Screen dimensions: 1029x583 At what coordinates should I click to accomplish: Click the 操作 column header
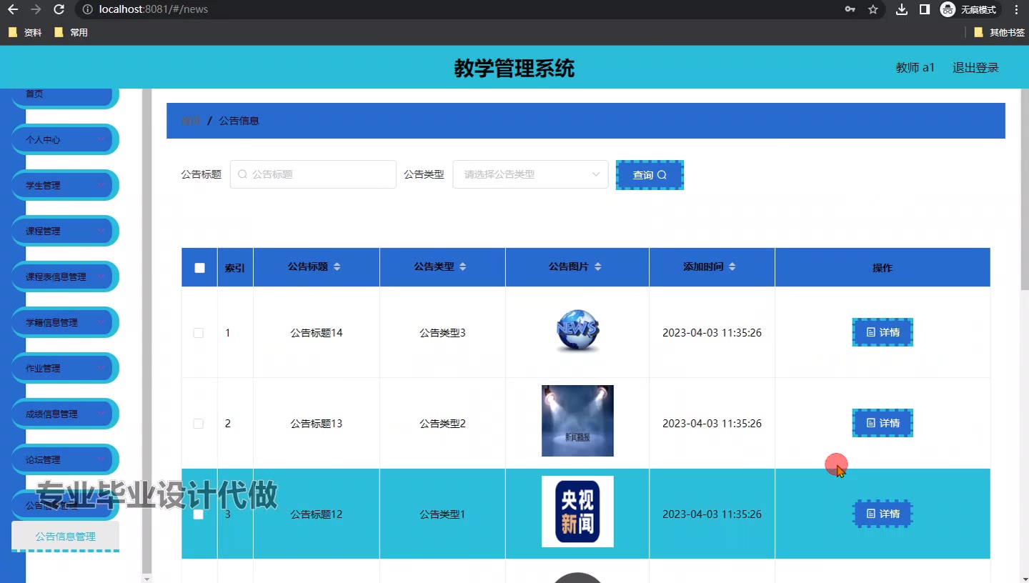883,268
